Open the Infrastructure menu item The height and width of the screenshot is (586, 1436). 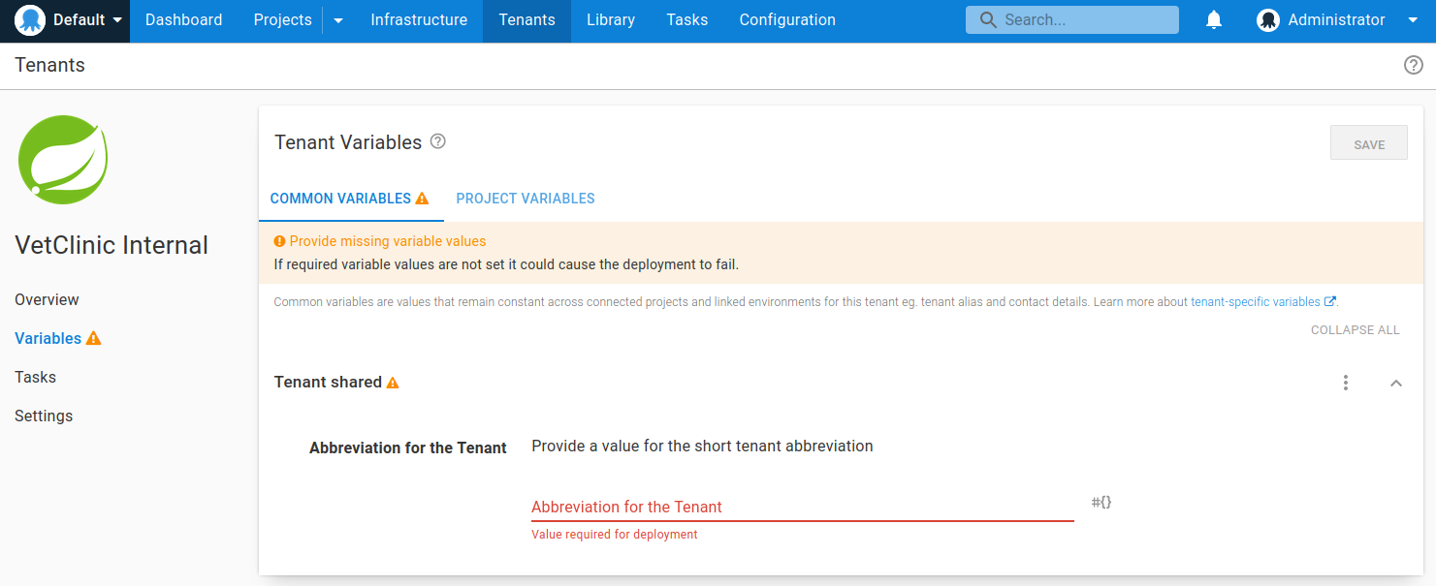pyautogui.click(x=419, y=19)
